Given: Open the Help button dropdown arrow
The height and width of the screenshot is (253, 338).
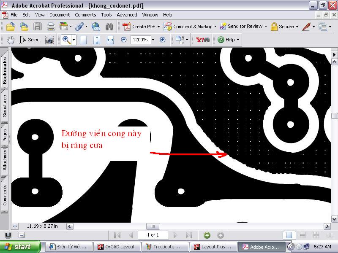Looking at the screenshot, I should pyautogui.click(x=238, y=40).
